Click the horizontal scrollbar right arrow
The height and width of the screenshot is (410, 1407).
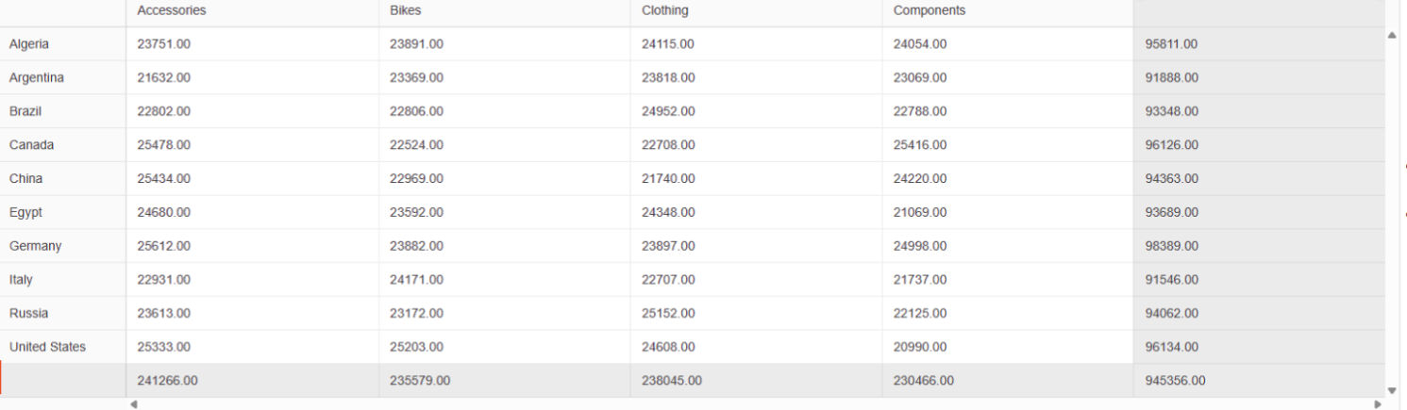(1379, 404)
